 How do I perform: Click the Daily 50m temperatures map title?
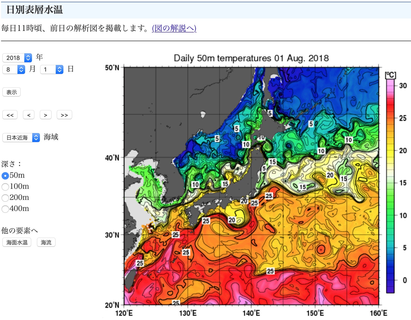pos(251,58)
